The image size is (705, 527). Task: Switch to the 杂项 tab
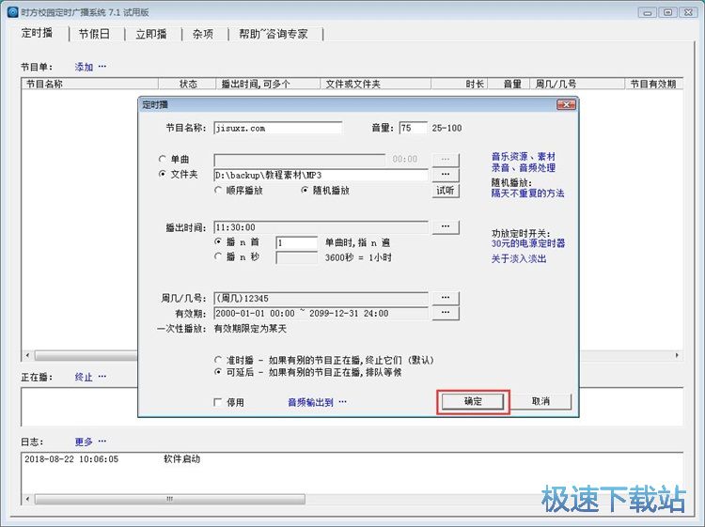coord(203,34)
